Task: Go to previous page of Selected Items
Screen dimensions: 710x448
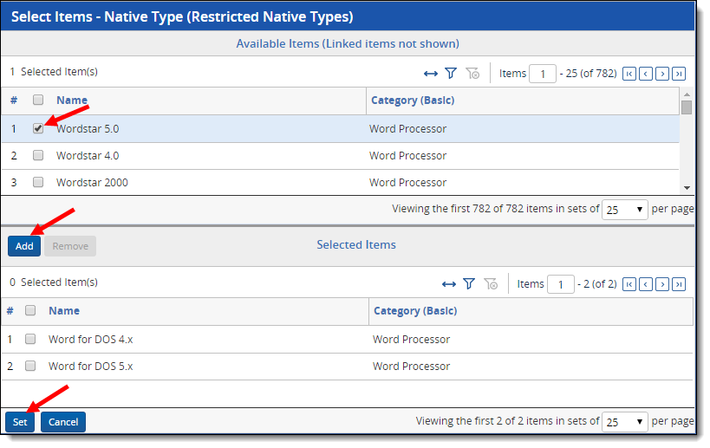Action: [646, 284]
